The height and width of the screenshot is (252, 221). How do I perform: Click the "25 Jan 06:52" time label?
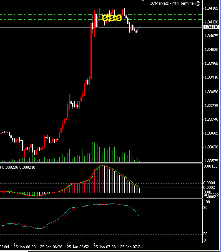(x=78, y=247)
